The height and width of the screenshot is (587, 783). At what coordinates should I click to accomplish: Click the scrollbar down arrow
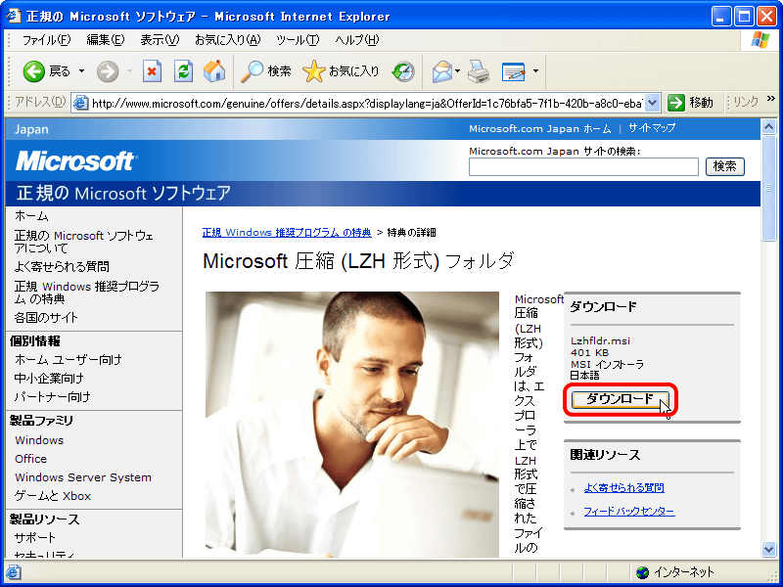[768, 550]
